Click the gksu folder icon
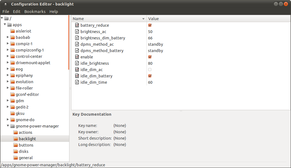This screenshot has height=168, width=291. 12,113
